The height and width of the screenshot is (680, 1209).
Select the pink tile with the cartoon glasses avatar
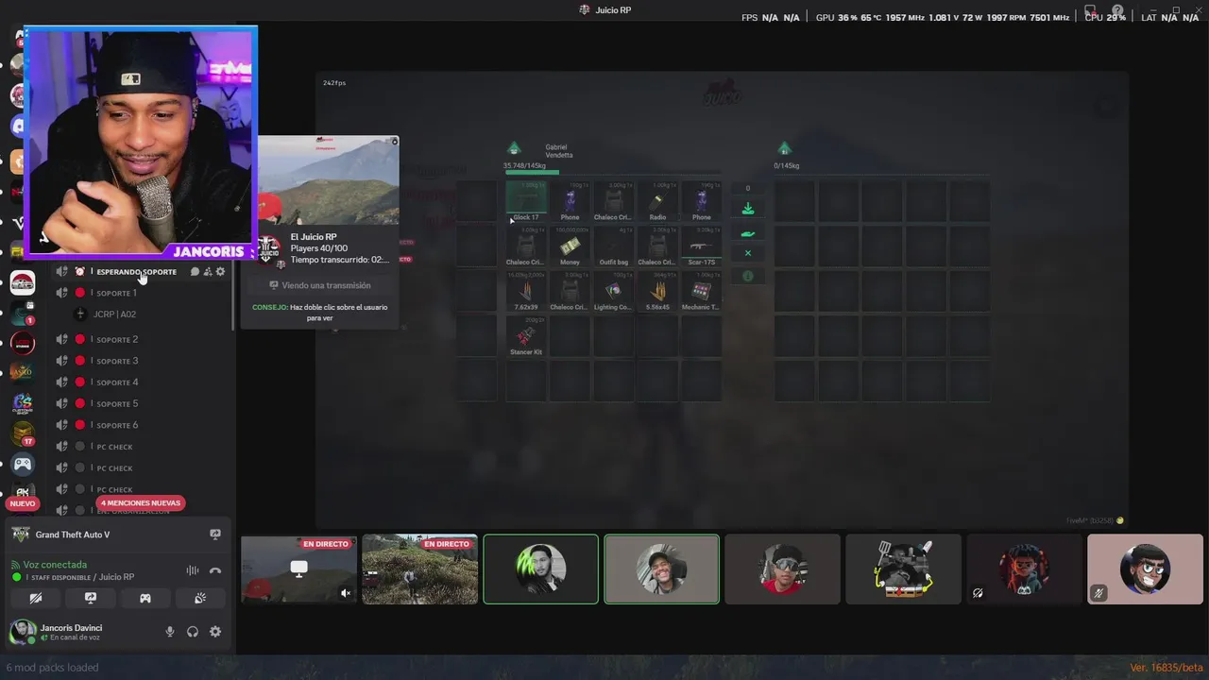coord(1146,569)
